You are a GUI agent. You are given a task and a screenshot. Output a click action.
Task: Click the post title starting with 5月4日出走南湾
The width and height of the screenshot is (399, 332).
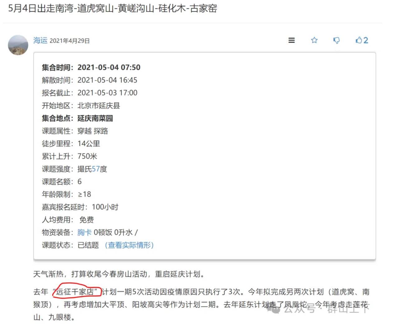[x=112, y=8]
